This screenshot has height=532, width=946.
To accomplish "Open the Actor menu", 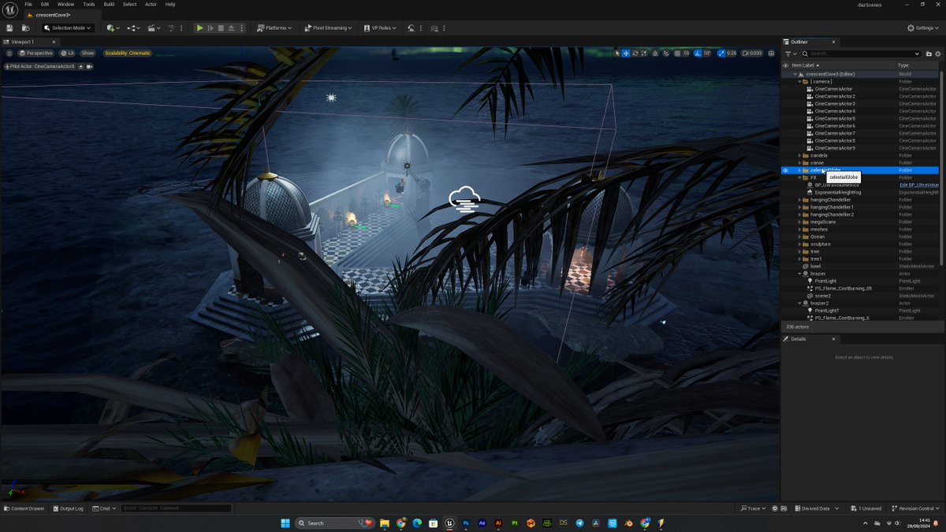I will pos(151,4).
